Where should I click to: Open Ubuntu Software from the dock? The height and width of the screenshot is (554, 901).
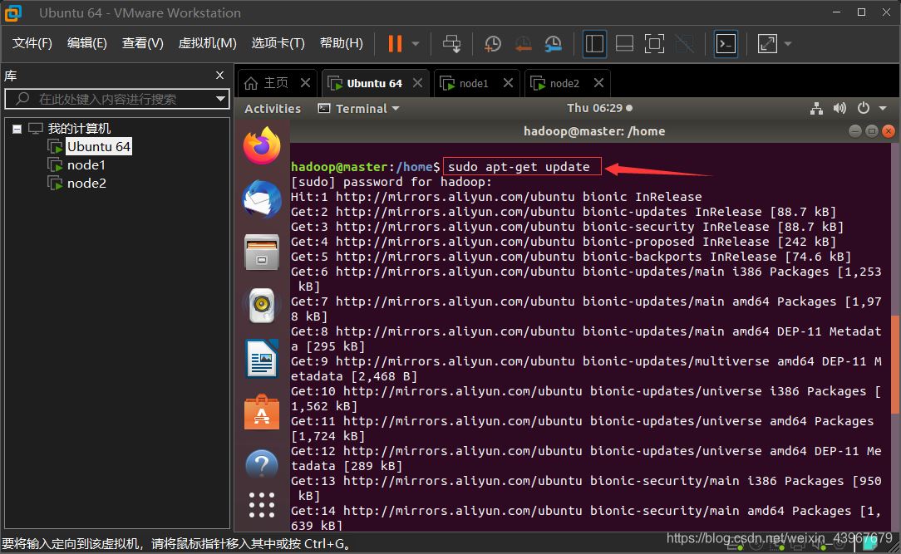[x=262, y=413]
